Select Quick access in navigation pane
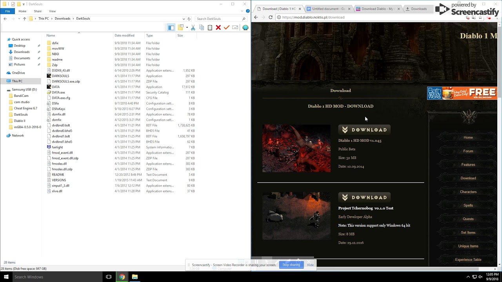Image resolution: width=502 pixels, height=282 pixels. pyautogui.click(x=21, y=39)
